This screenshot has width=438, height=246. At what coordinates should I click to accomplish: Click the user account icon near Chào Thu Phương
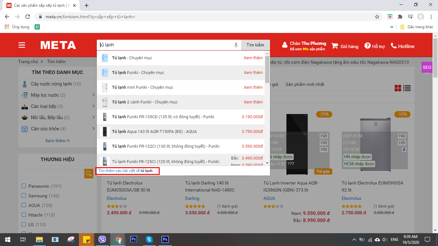pos(285,45)
